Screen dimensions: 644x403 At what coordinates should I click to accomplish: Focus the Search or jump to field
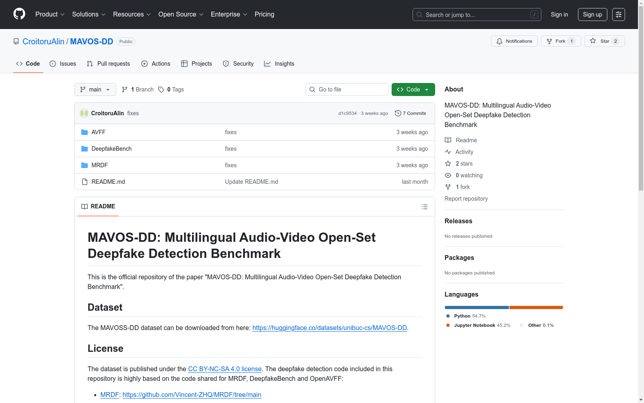click(x=477, y=15)
